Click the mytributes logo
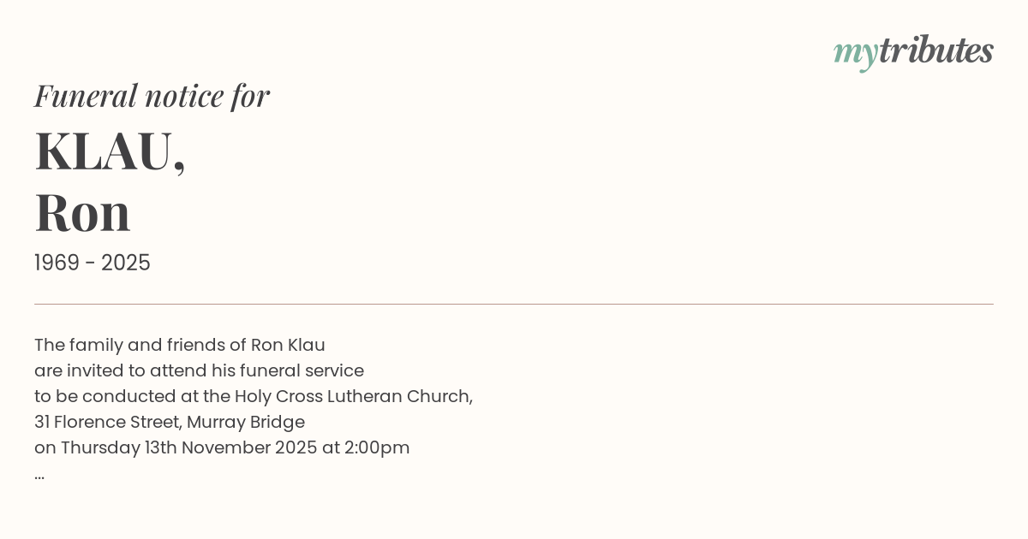The image size is (1028, 539). click(x=913, y=51)
